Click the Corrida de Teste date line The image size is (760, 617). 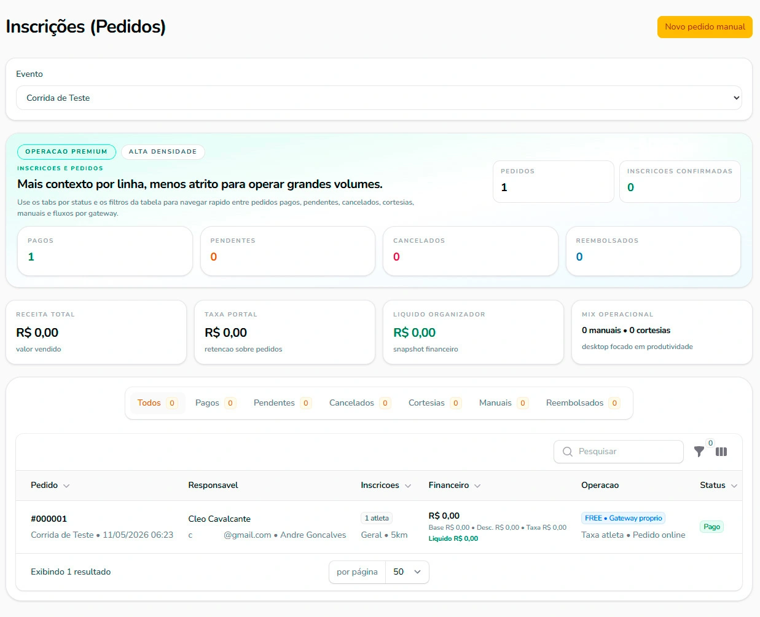coord(102,535)
